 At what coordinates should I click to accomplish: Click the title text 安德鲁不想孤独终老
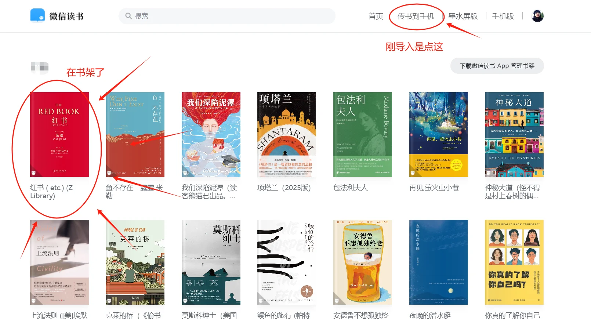tap(361, 315)
